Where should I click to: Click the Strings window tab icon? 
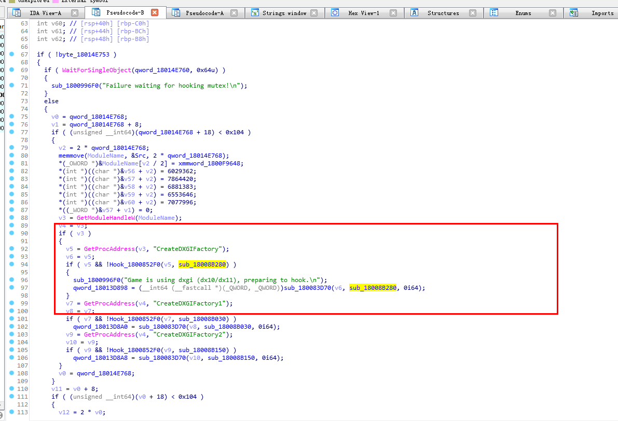pyautogui.click(x=255, y=13)
